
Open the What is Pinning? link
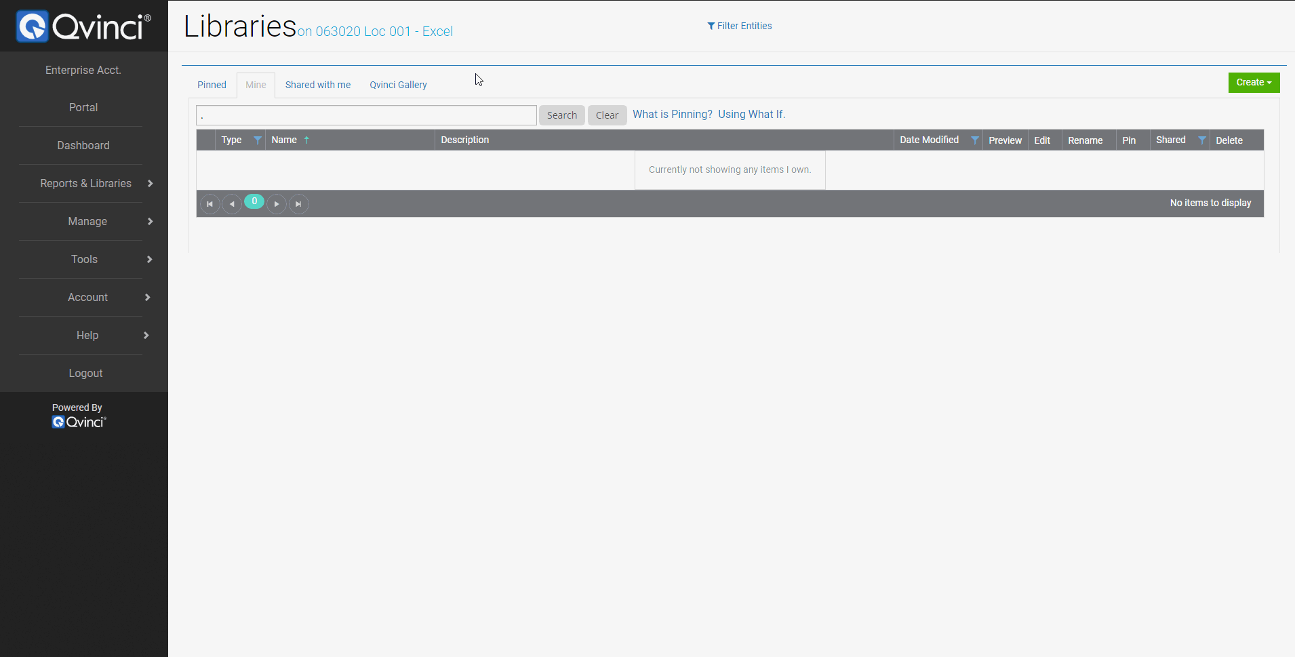(x=672, y=115)
